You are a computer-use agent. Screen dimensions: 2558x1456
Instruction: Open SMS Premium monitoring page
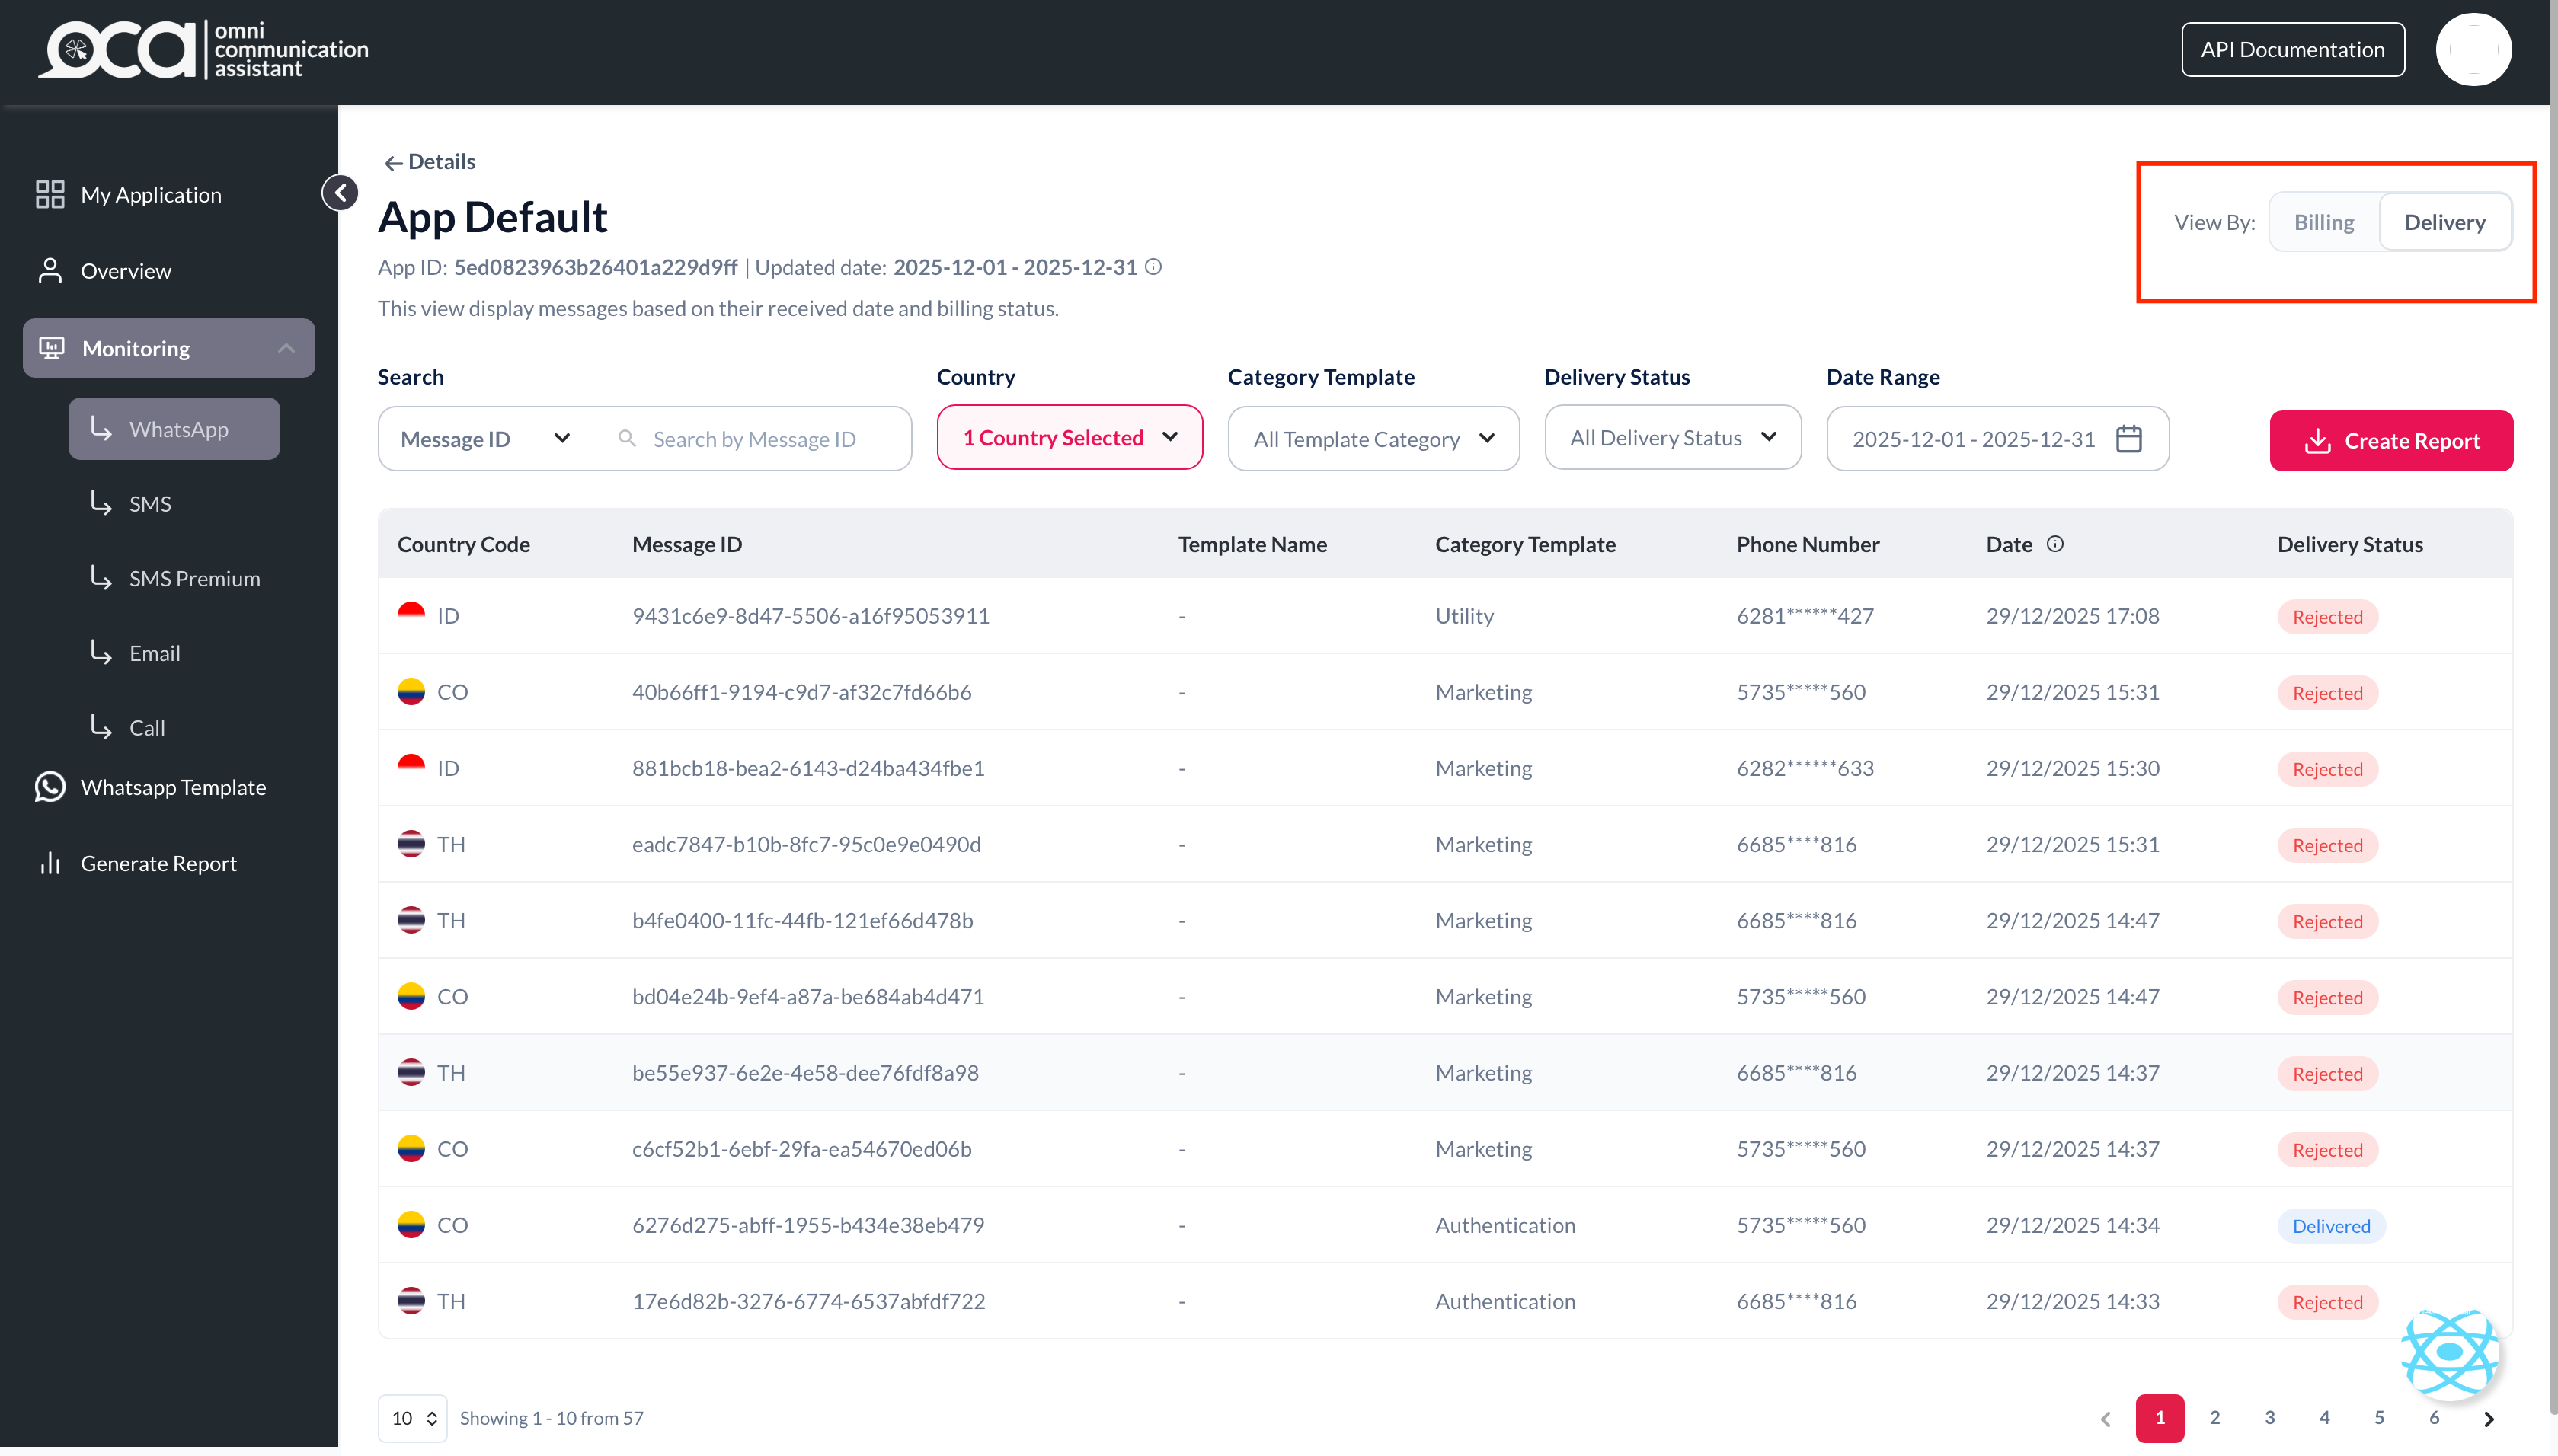pos(193,578)
